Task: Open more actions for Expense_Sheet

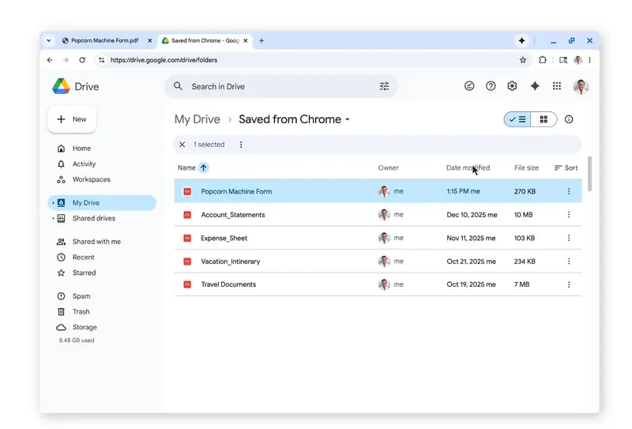Action: 569,238
